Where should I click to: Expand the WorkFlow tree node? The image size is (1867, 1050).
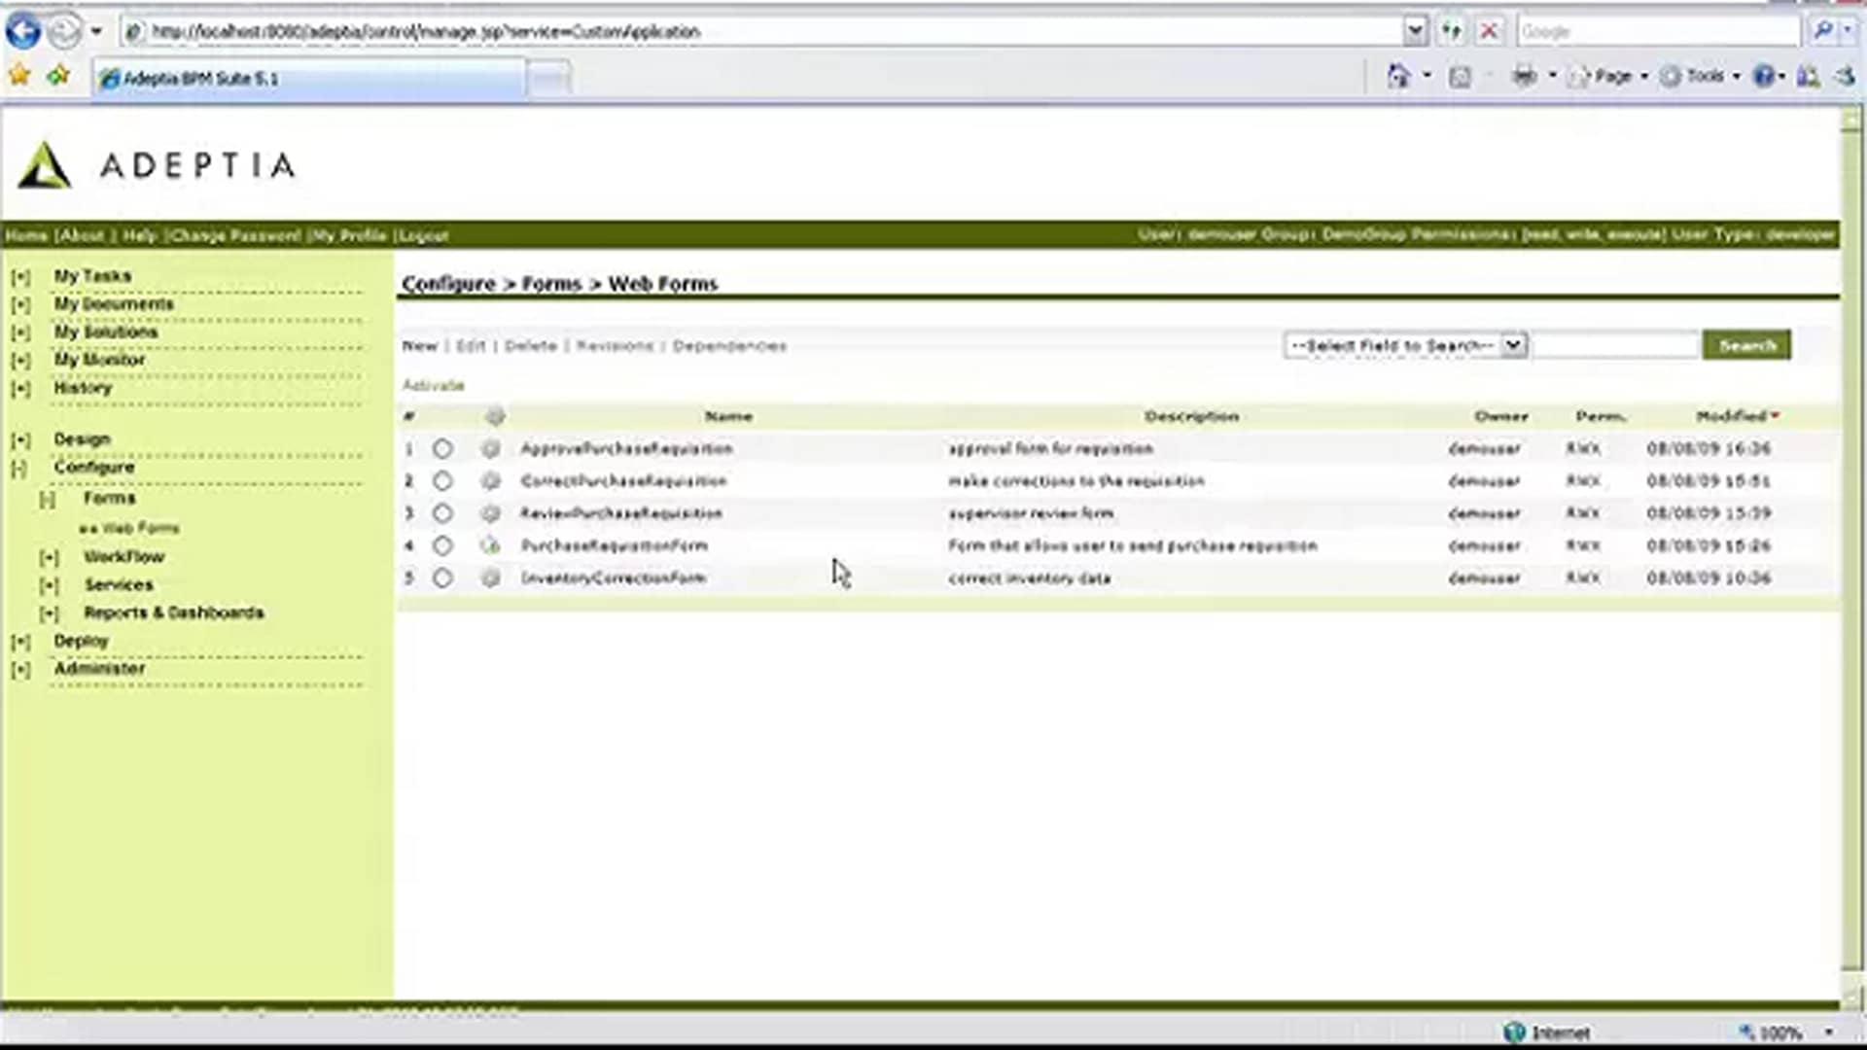(49, 558)
